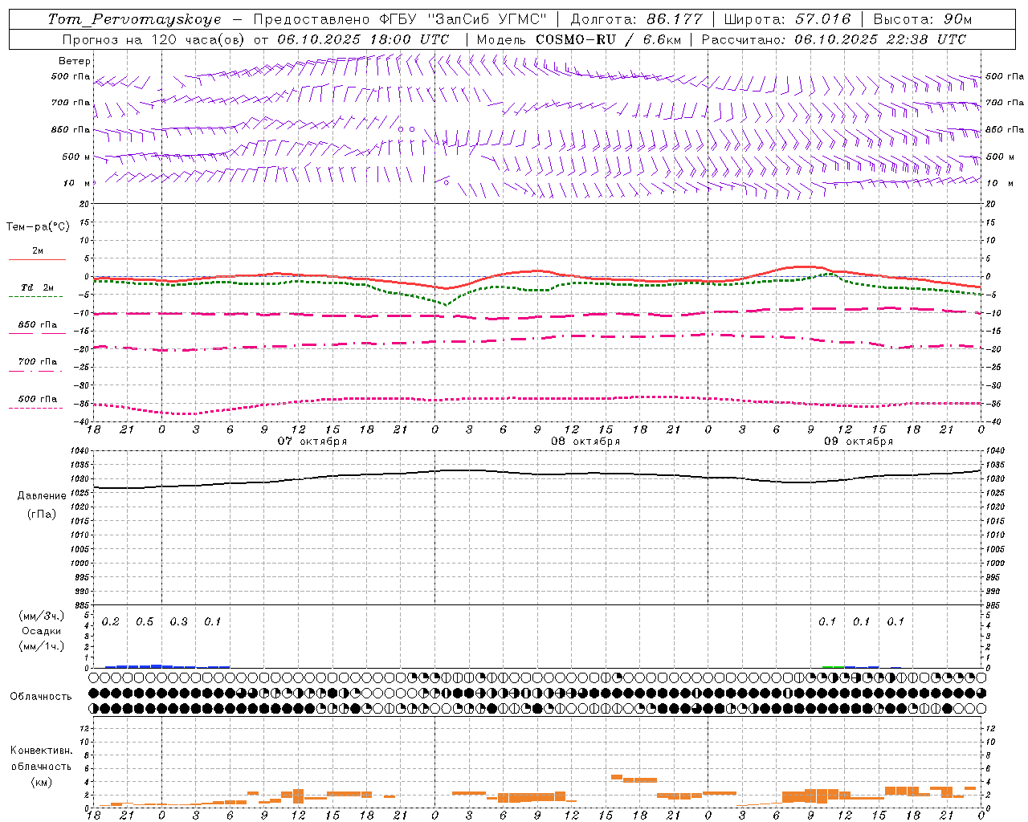Click the '08 октября' date label
1028x822 pixels.
click(585, 441)
